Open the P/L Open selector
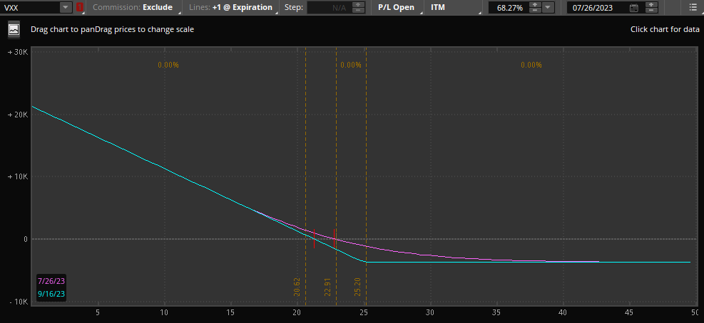Viewport: 704px width, 323px height. [x=397, y=7]
